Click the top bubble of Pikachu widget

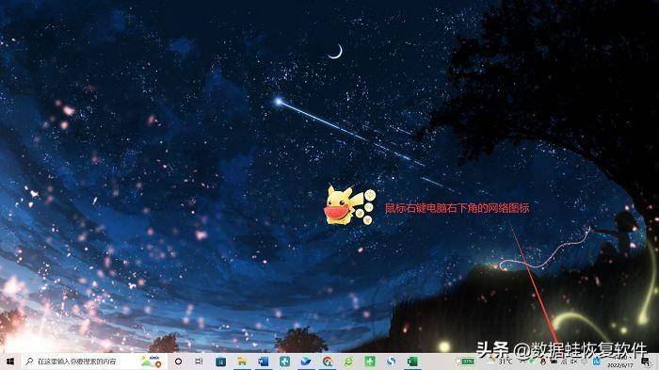point(370,195)
